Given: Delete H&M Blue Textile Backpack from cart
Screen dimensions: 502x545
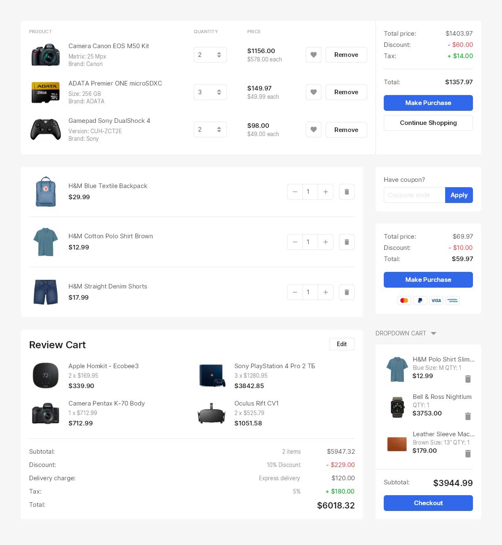Looking at the screenshot, I should (x=347, y=192).
